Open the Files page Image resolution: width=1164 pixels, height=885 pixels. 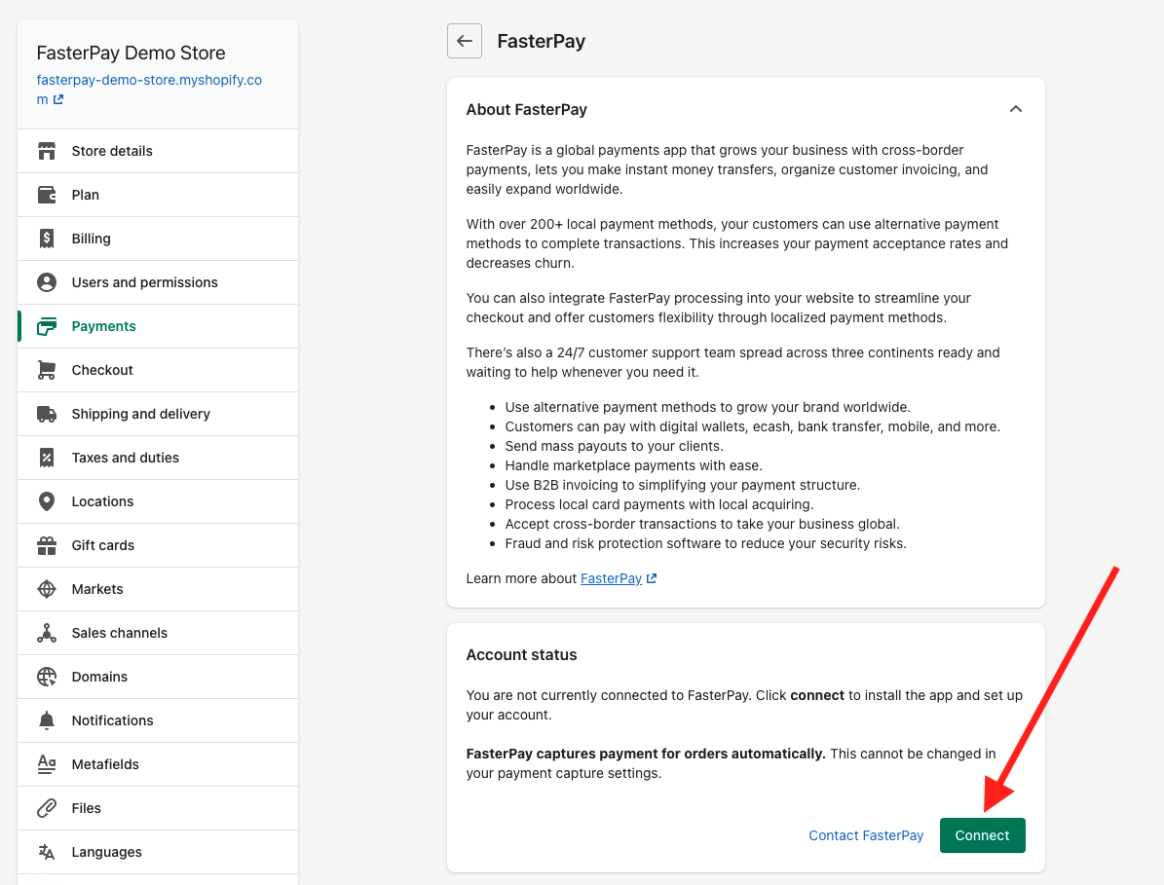(158, 808)
